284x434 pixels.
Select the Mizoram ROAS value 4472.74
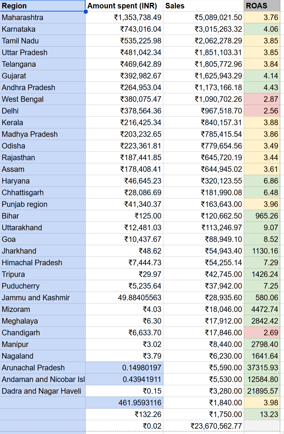(x=262, y=309)
